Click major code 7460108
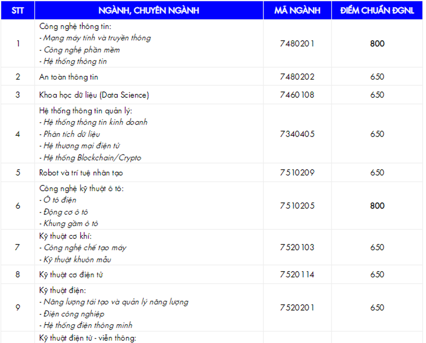The image size is (426, 343). click(x=297, y=95)
